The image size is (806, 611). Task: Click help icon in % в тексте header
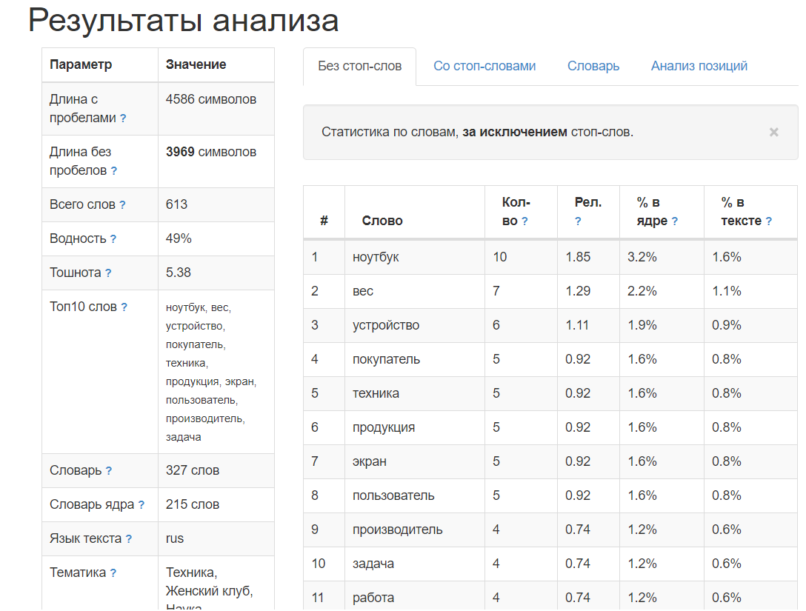(x=768, y=221)
